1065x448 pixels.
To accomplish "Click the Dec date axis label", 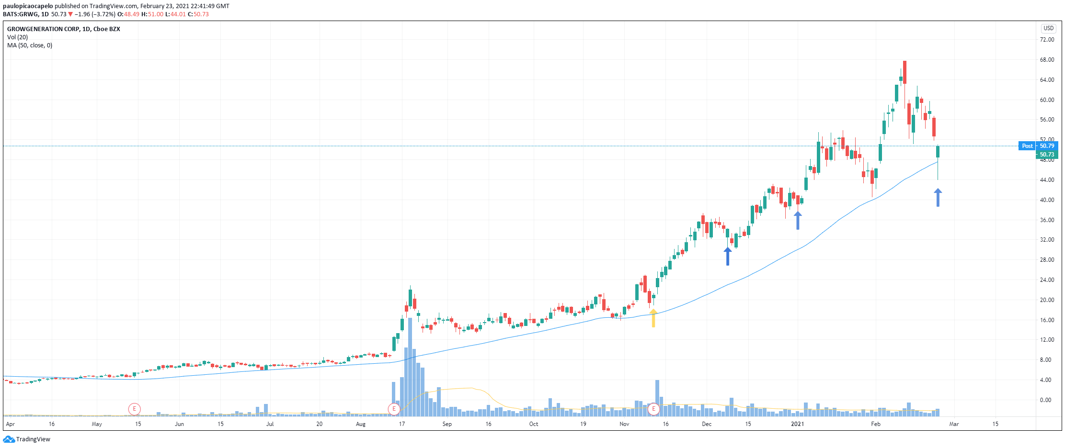I will tap(707, 424).
